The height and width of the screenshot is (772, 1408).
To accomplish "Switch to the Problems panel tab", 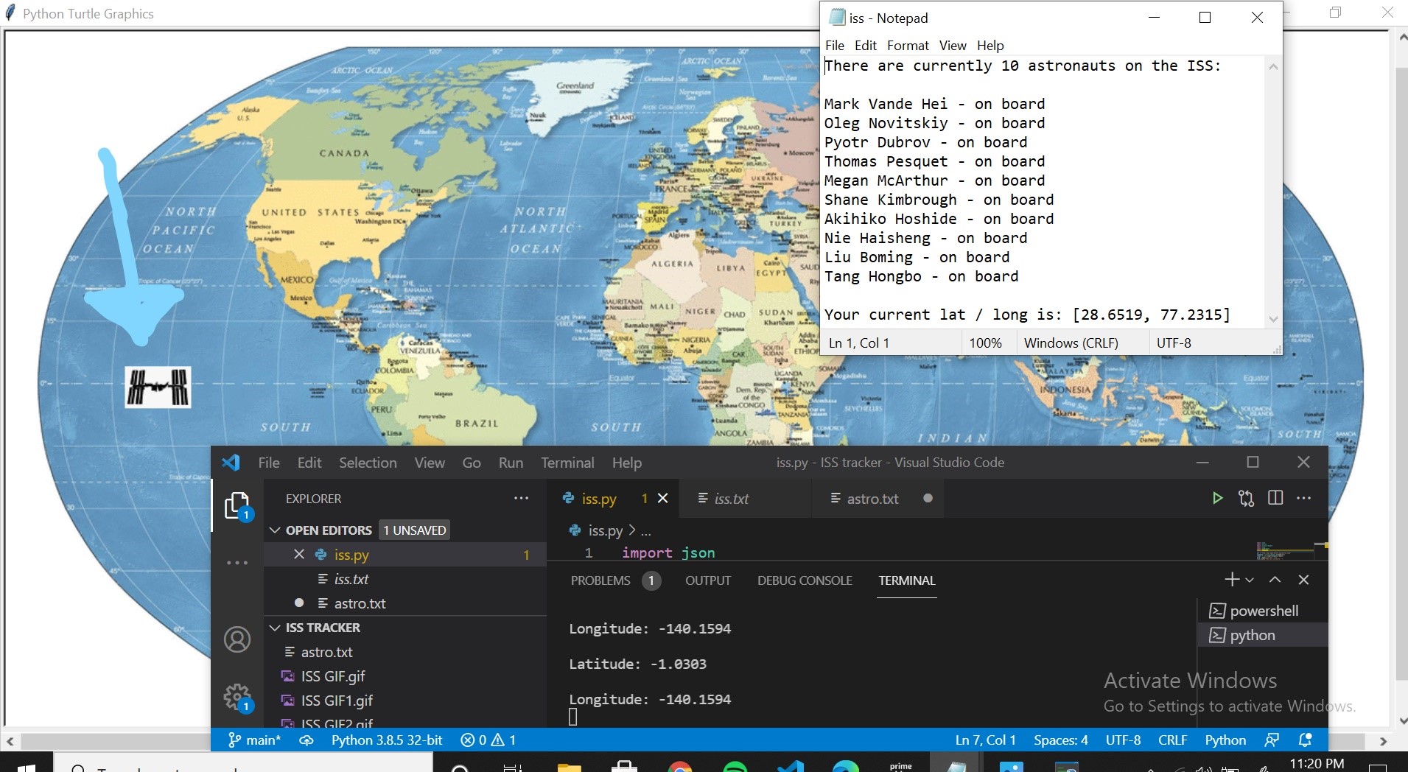I will (614, 580).
